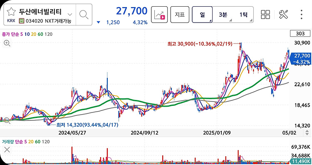Open the stock search magnifier
312x165 pixels.
(x=84, y=15)
